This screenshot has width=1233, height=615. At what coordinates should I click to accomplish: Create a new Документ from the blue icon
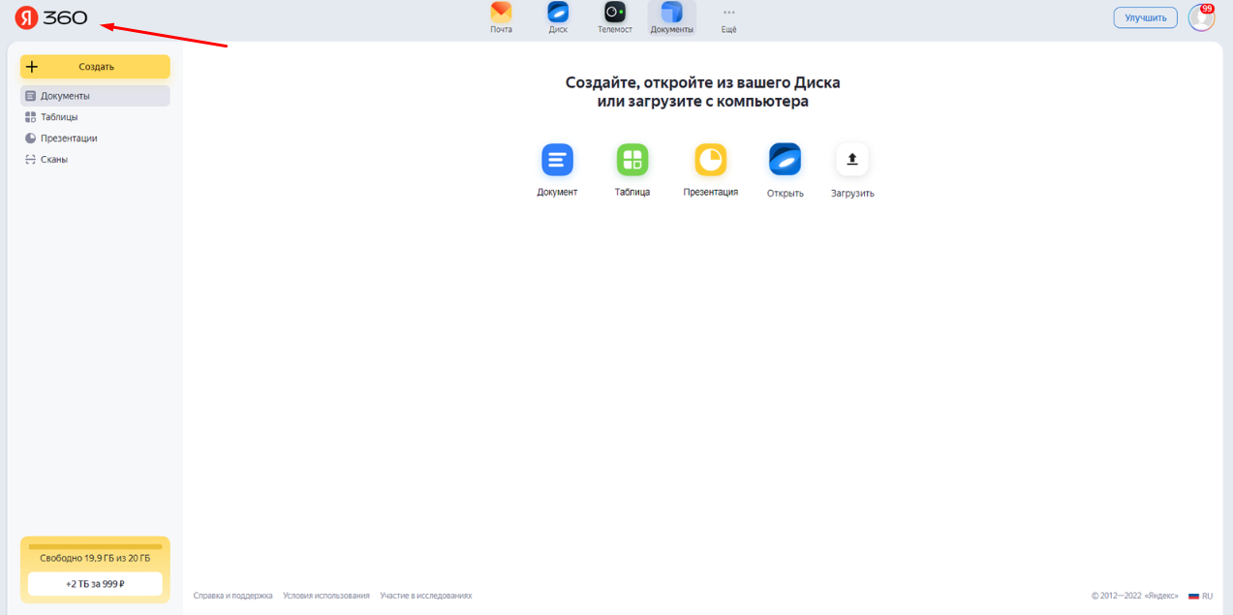pos(557,160)
